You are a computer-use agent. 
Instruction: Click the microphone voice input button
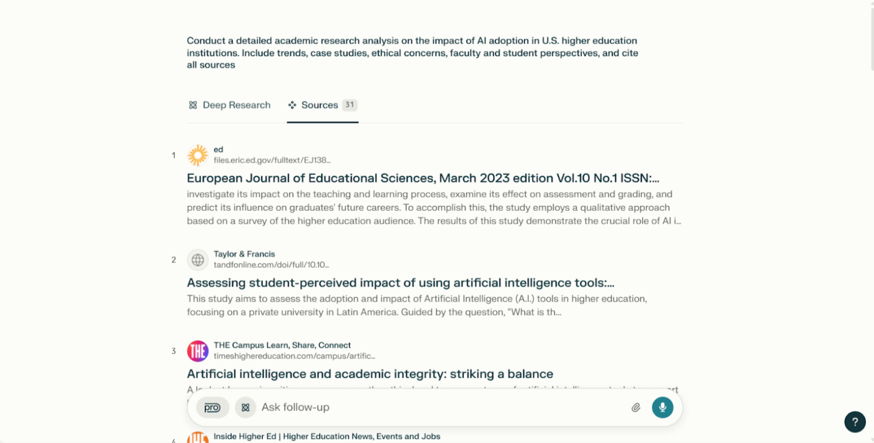pyautogui.click(x=662, y=407)
